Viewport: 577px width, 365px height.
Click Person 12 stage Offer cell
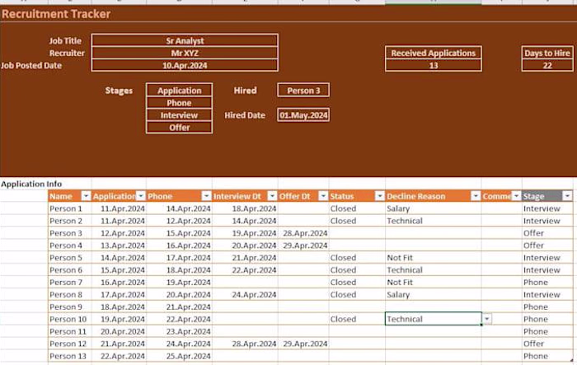(547, 344)
